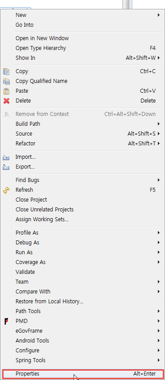Click the Paste clipboard icon
Screen dimensions: 165x380
(6, 91)
